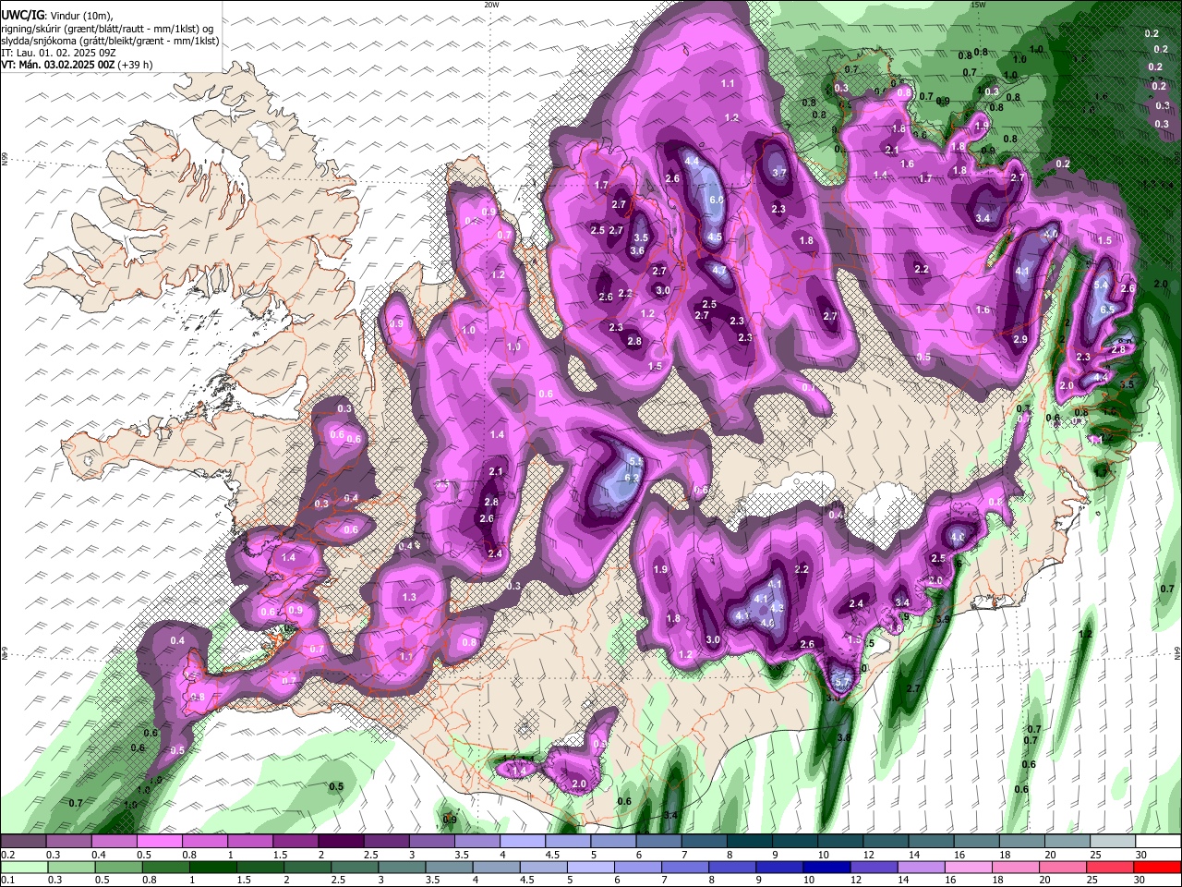Click the 3.8 rain value south of the coast
1182x887 pixels.
[x=843, y=737]
